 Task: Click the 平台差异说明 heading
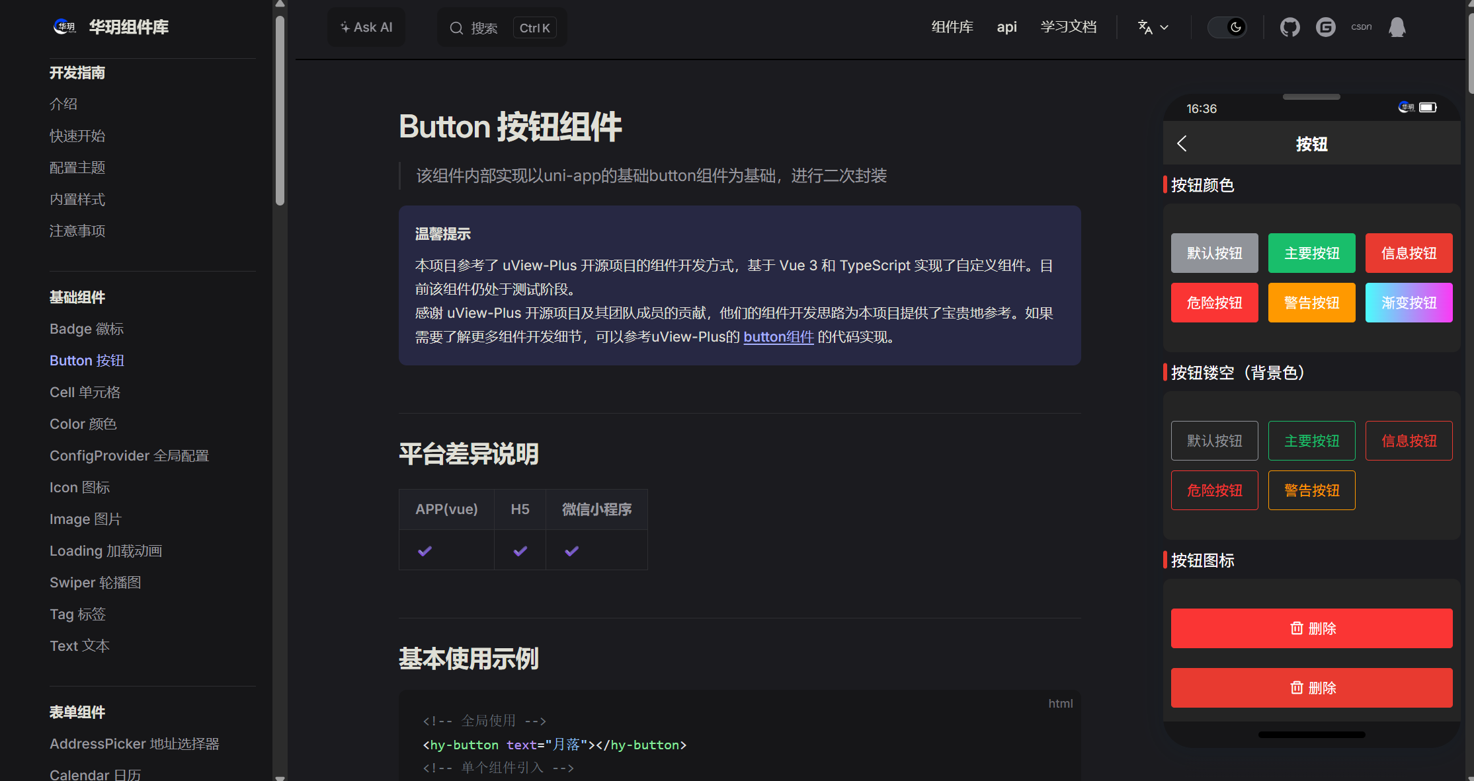[469, 454]
